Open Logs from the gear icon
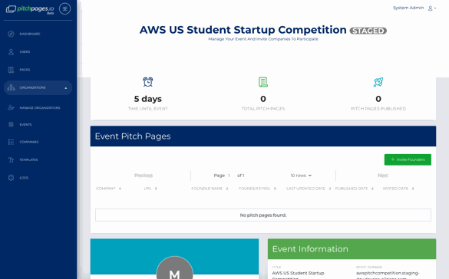The height and width of the screenshot is (279, 449). point(11,178)
